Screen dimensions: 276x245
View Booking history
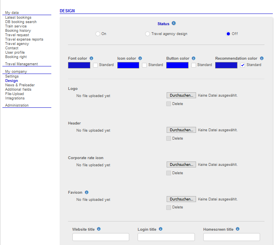(18, 31)
